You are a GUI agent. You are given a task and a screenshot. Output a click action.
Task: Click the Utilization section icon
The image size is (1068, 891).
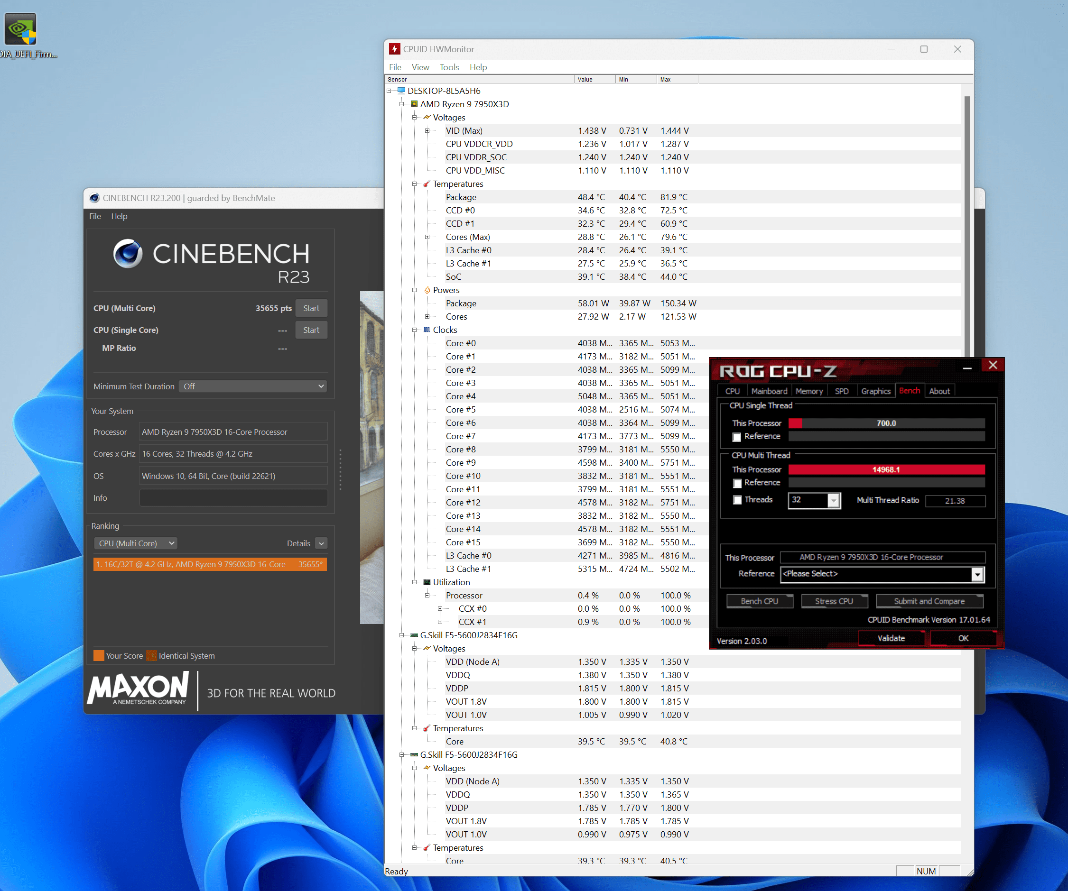tap(427, 582)
